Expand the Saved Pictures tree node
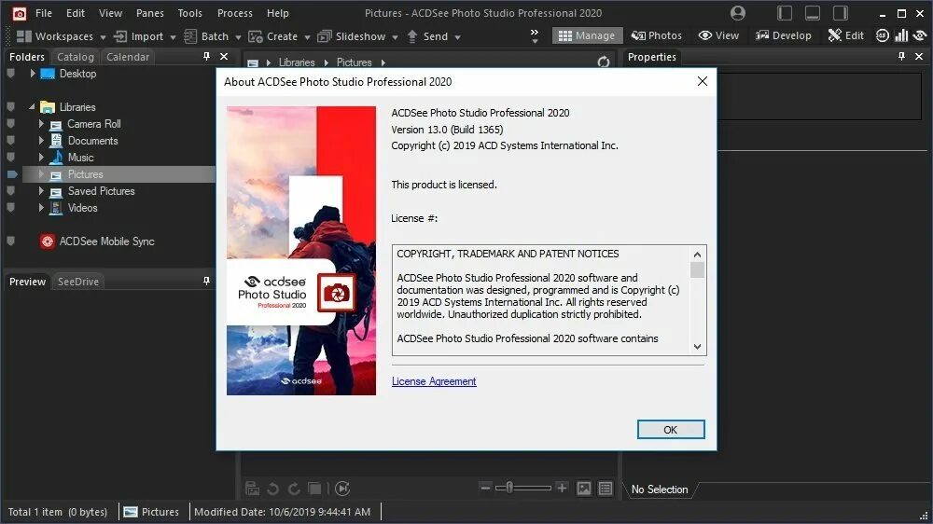Image resolution: width=933 pixels, height=524 pixels. click(x=41, y=191)
